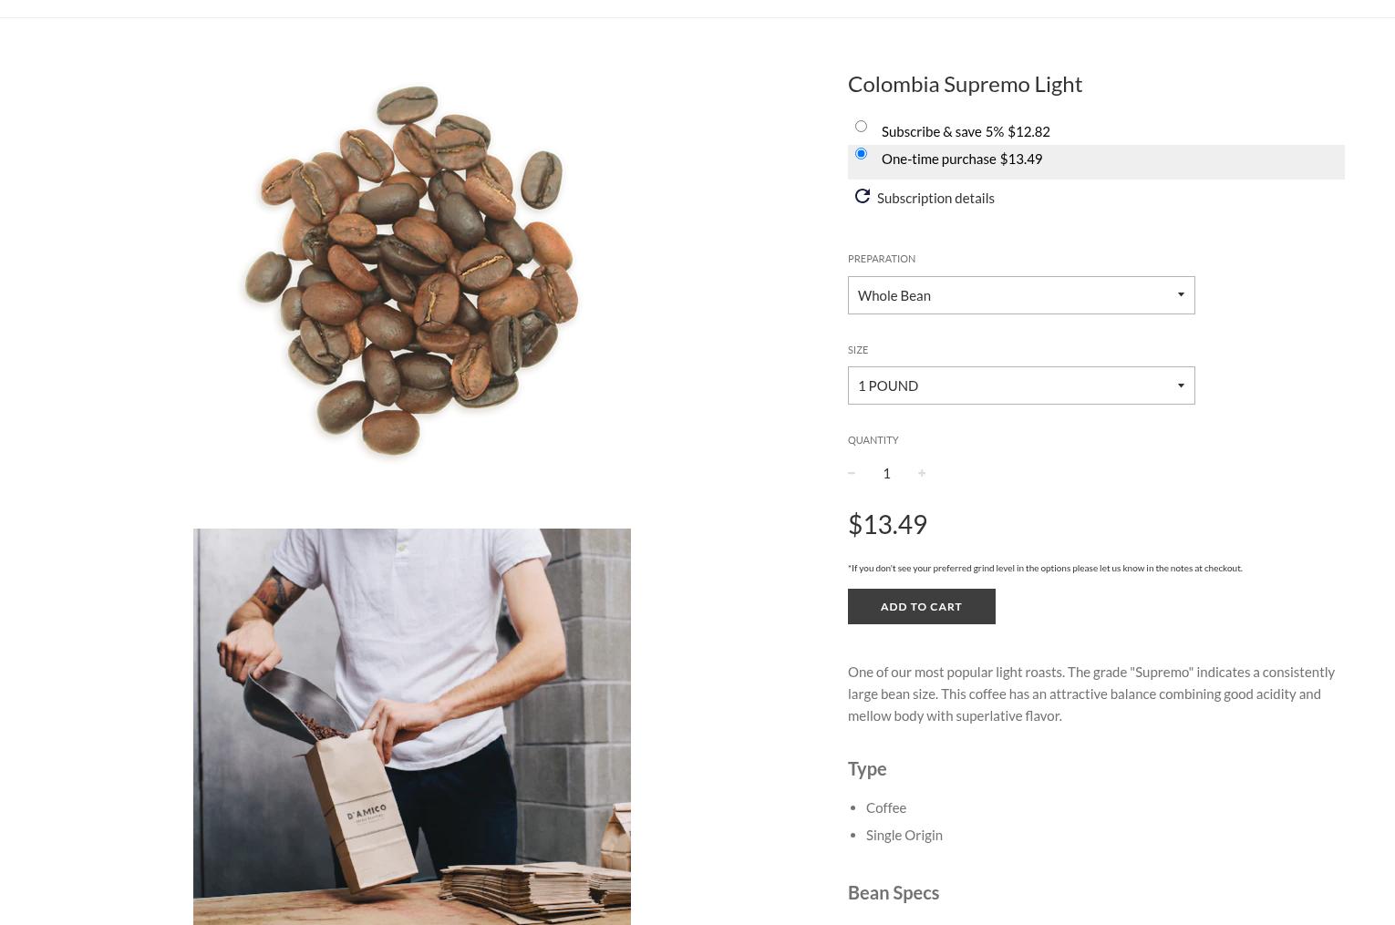1395x925 pixels.
Task: Open the man scooping coffee photo
Action: [412, 726]
